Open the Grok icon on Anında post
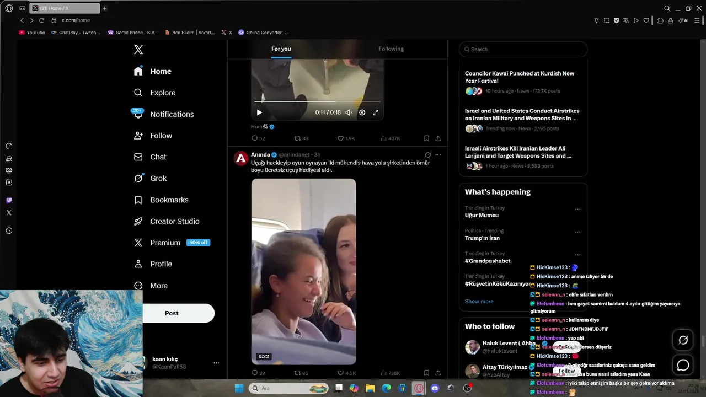 427,155
